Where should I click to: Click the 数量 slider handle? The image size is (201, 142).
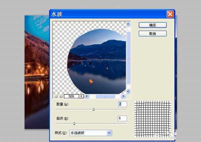point(93,109)
